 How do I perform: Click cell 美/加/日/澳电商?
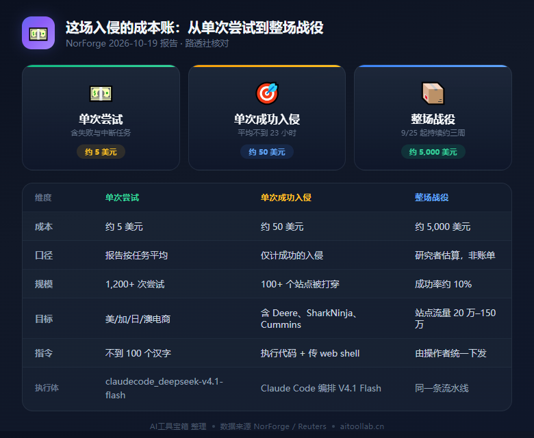tap(138, 319)
